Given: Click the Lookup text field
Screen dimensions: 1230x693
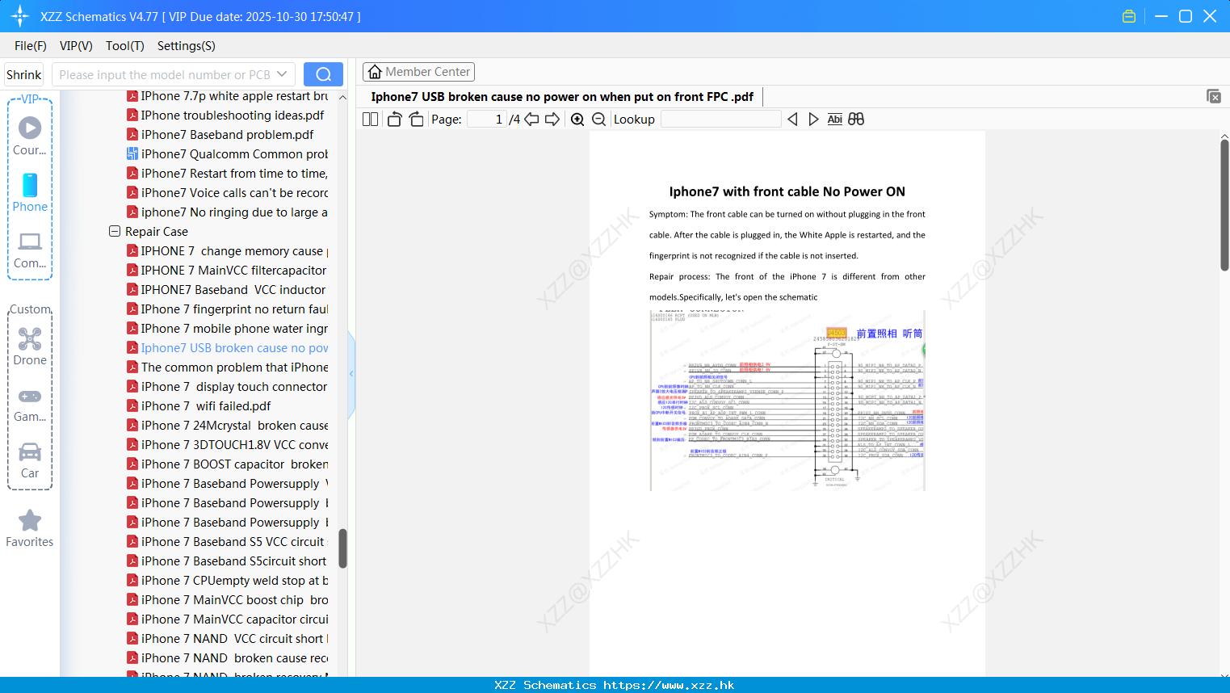Looking at the screenshot, I should [720, 120].
